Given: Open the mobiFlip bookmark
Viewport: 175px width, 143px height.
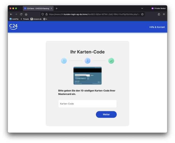Looking at the screenshot, I should pyautogui.click(x=14, y=19).
